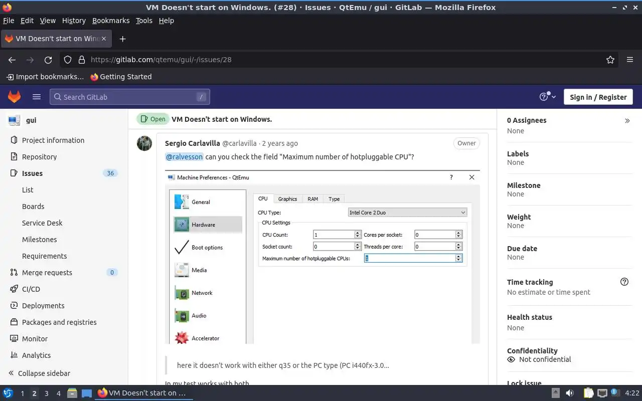Open the GitLab help question-mark menu
642x401 pixels.
[547, 97]
